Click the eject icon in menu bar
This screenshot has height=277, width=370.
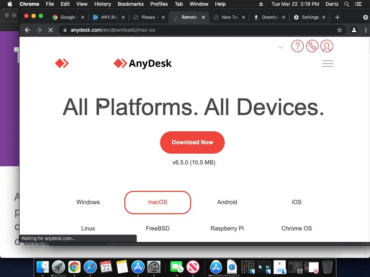tap(261, 4)
